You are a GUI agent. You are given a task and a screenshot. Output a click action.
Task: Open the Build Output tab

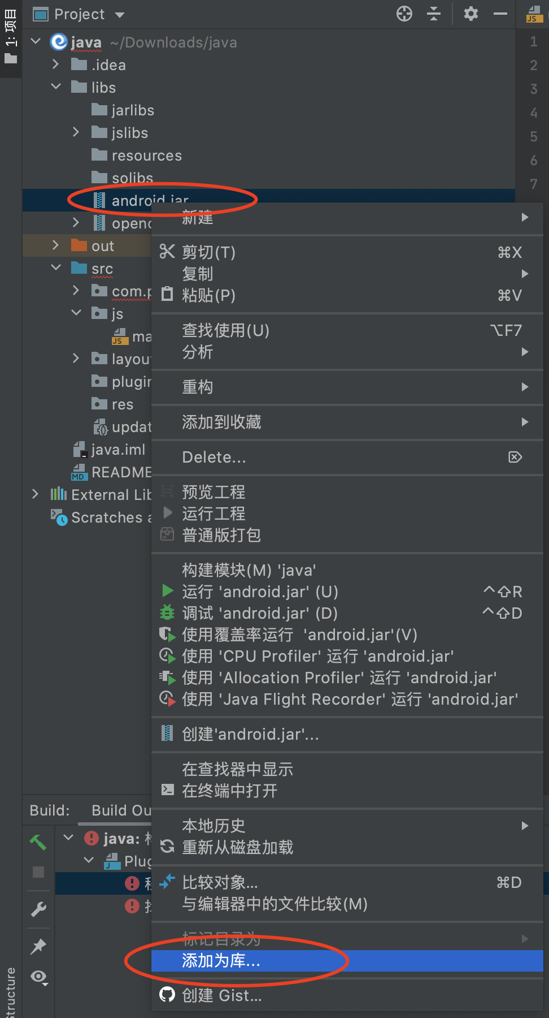pos(121,810)
